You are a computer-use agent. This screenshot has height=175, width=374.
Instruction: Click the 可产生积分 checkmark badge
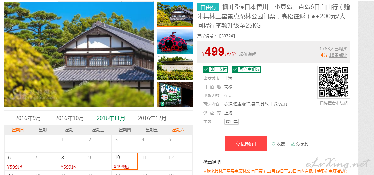click(246, 69)
